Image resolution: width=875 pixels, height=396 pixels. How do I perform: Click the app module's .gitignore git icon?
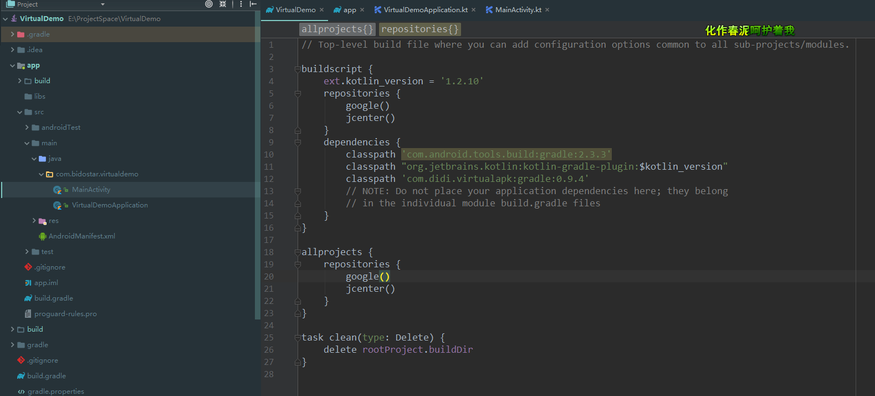pyautogui.click(x=28, y=267)
